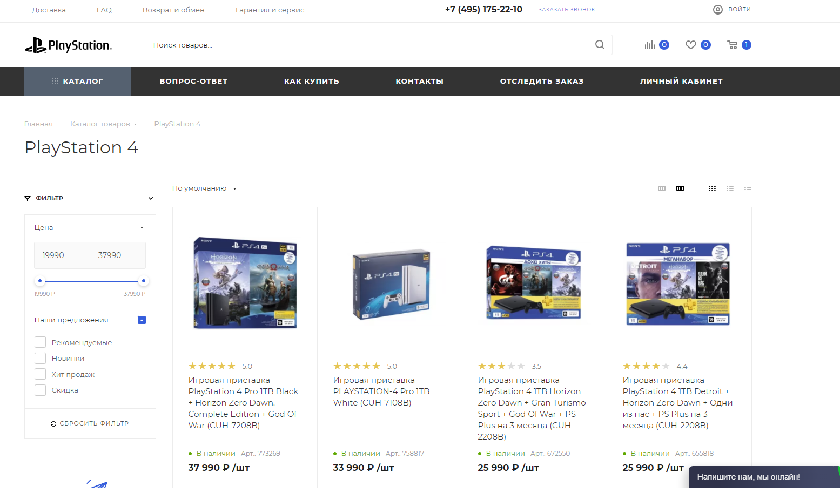
Task: Tick the Скидка checkbox
Action: (x=40, y=390)
